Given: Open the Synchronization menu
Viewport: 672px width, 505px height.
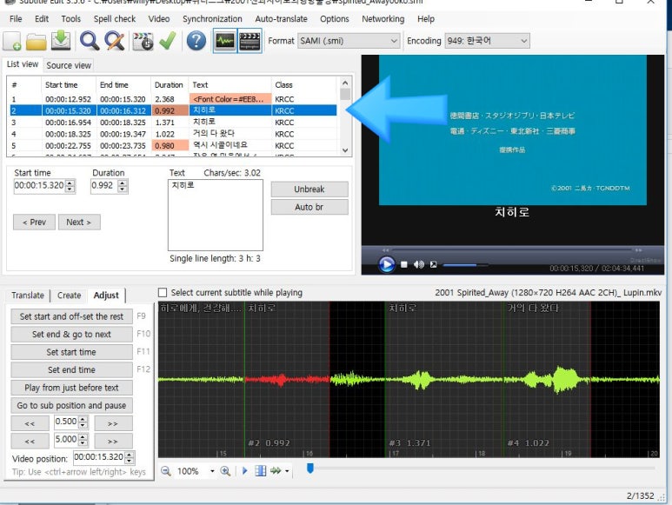Looking at the screenshot, I should click(212, 19).
